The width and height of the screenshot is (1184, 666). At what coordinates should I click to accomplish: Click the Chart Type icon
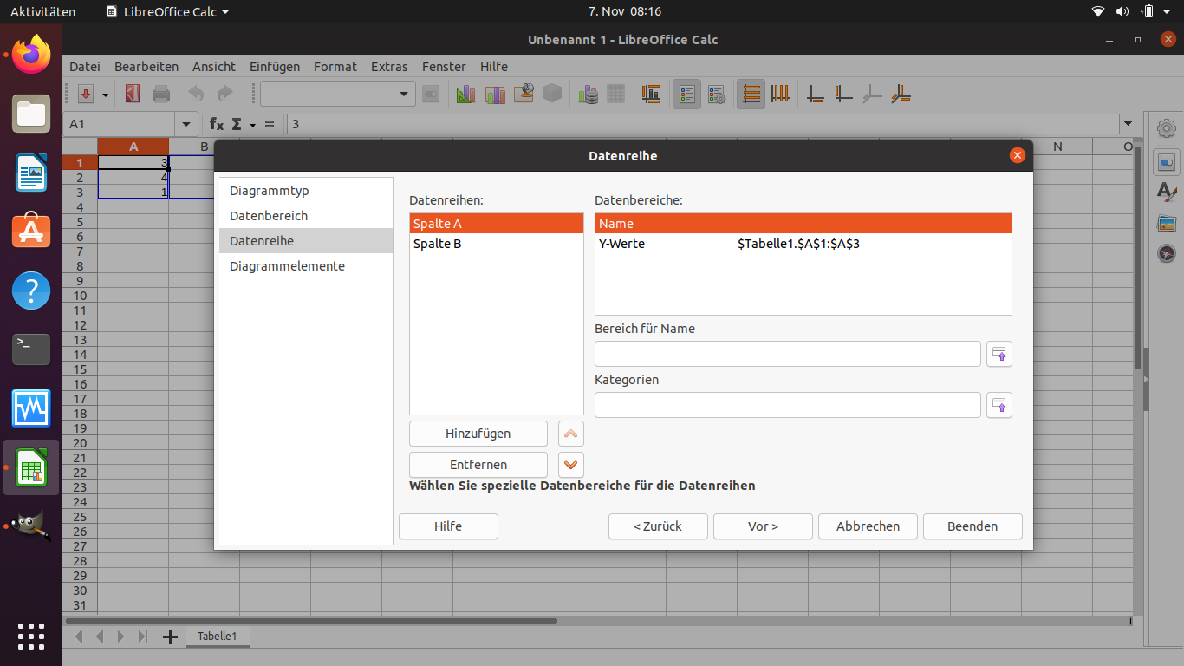click(466, 94)
